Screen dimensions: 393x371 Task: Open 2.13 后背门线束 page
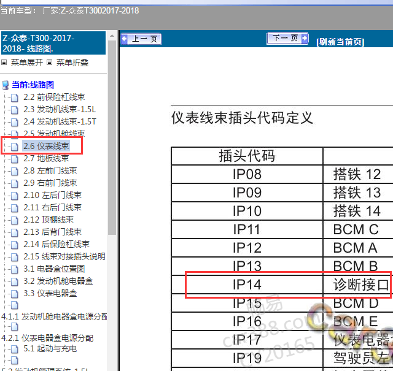[52, 232]
